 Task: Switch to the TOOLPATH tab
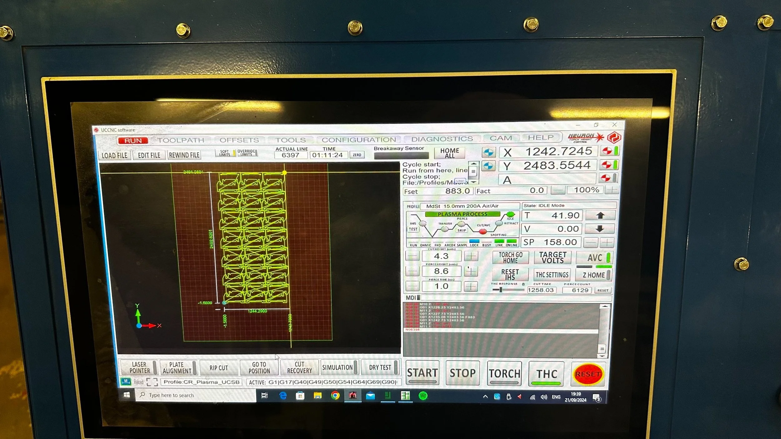181,140
